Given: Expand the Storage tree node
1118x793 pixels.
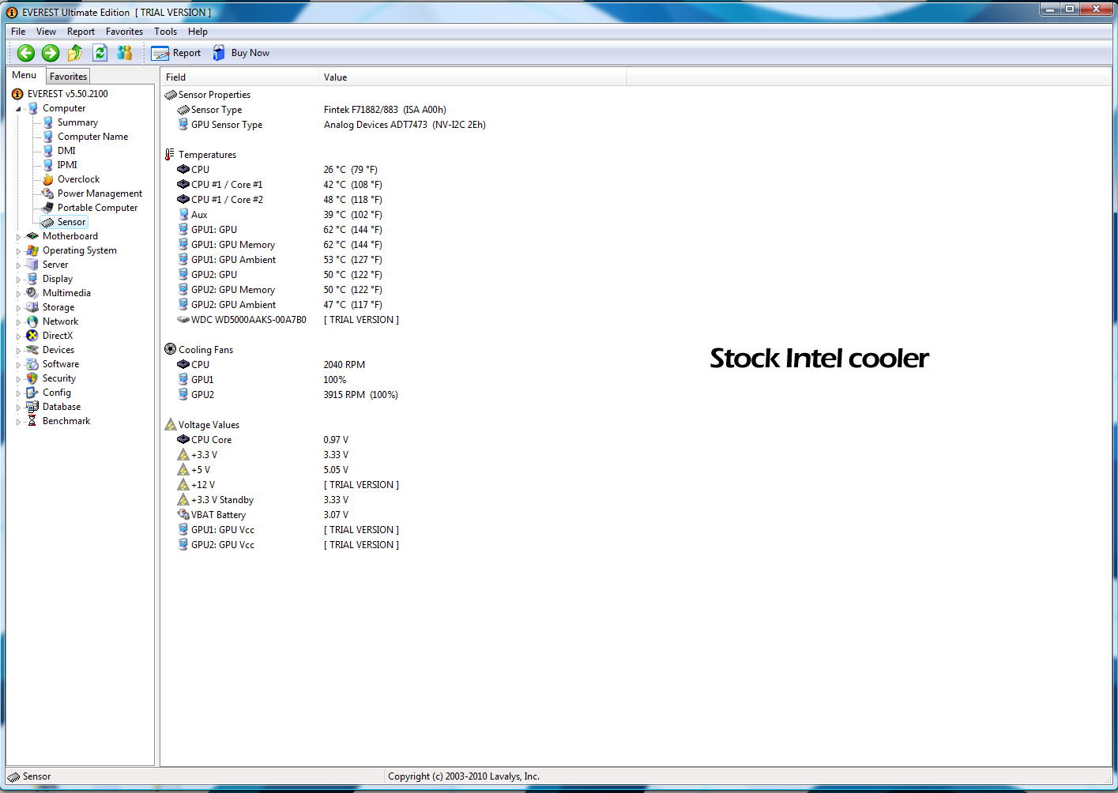Looking at the screenshot, I should click(x=19, y=308).
